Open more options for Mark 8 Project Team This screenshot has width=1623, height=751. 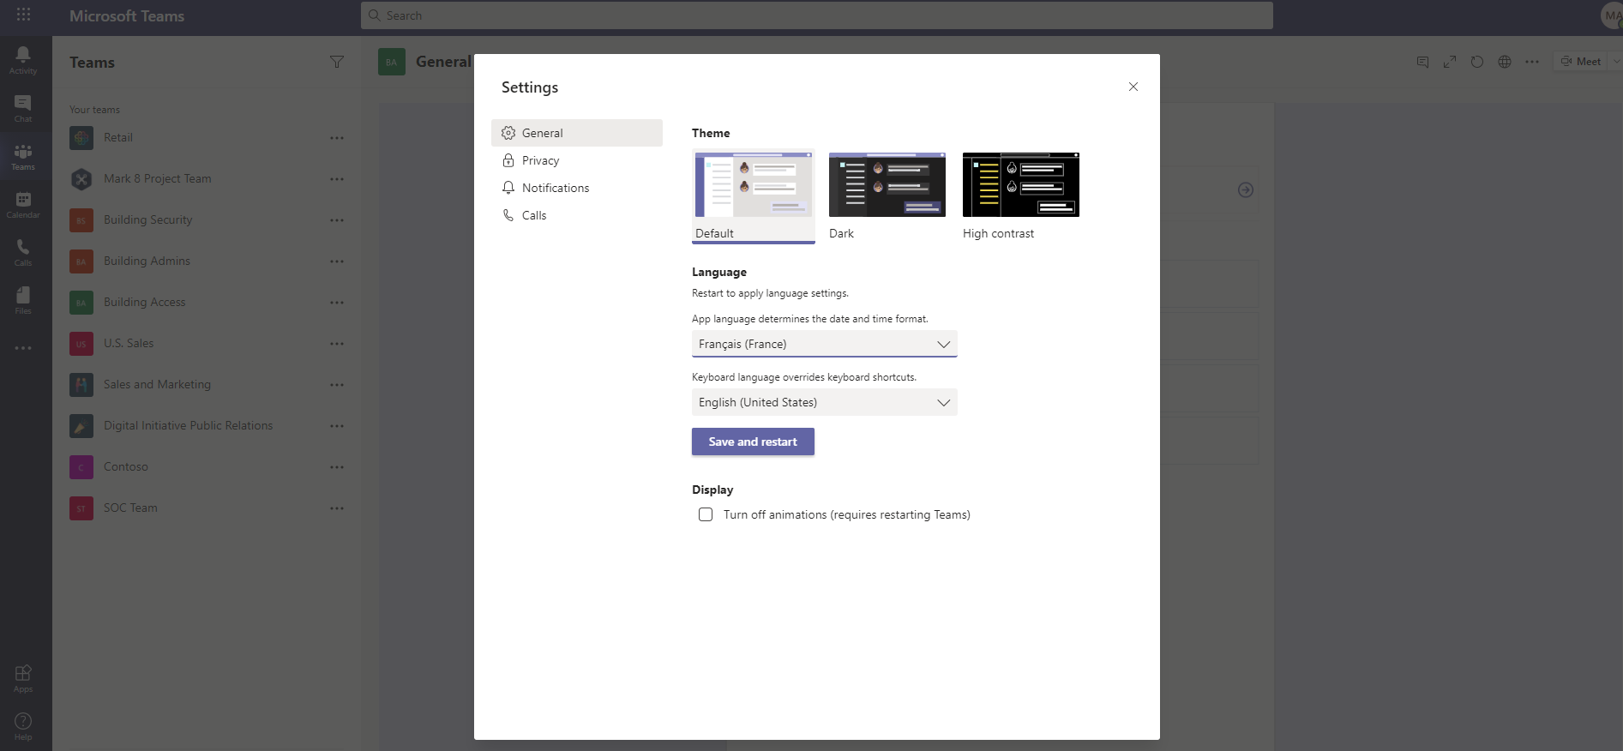pos(337,179)
